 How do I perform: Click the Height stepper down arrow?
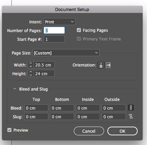coord(31,75)
